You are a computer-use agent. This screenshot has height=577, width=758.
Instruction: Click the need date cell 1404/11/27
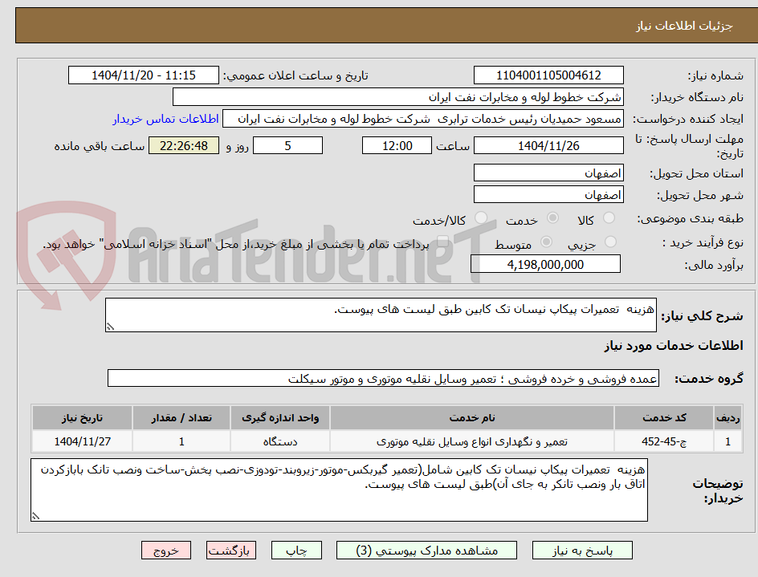pos(82,441)
